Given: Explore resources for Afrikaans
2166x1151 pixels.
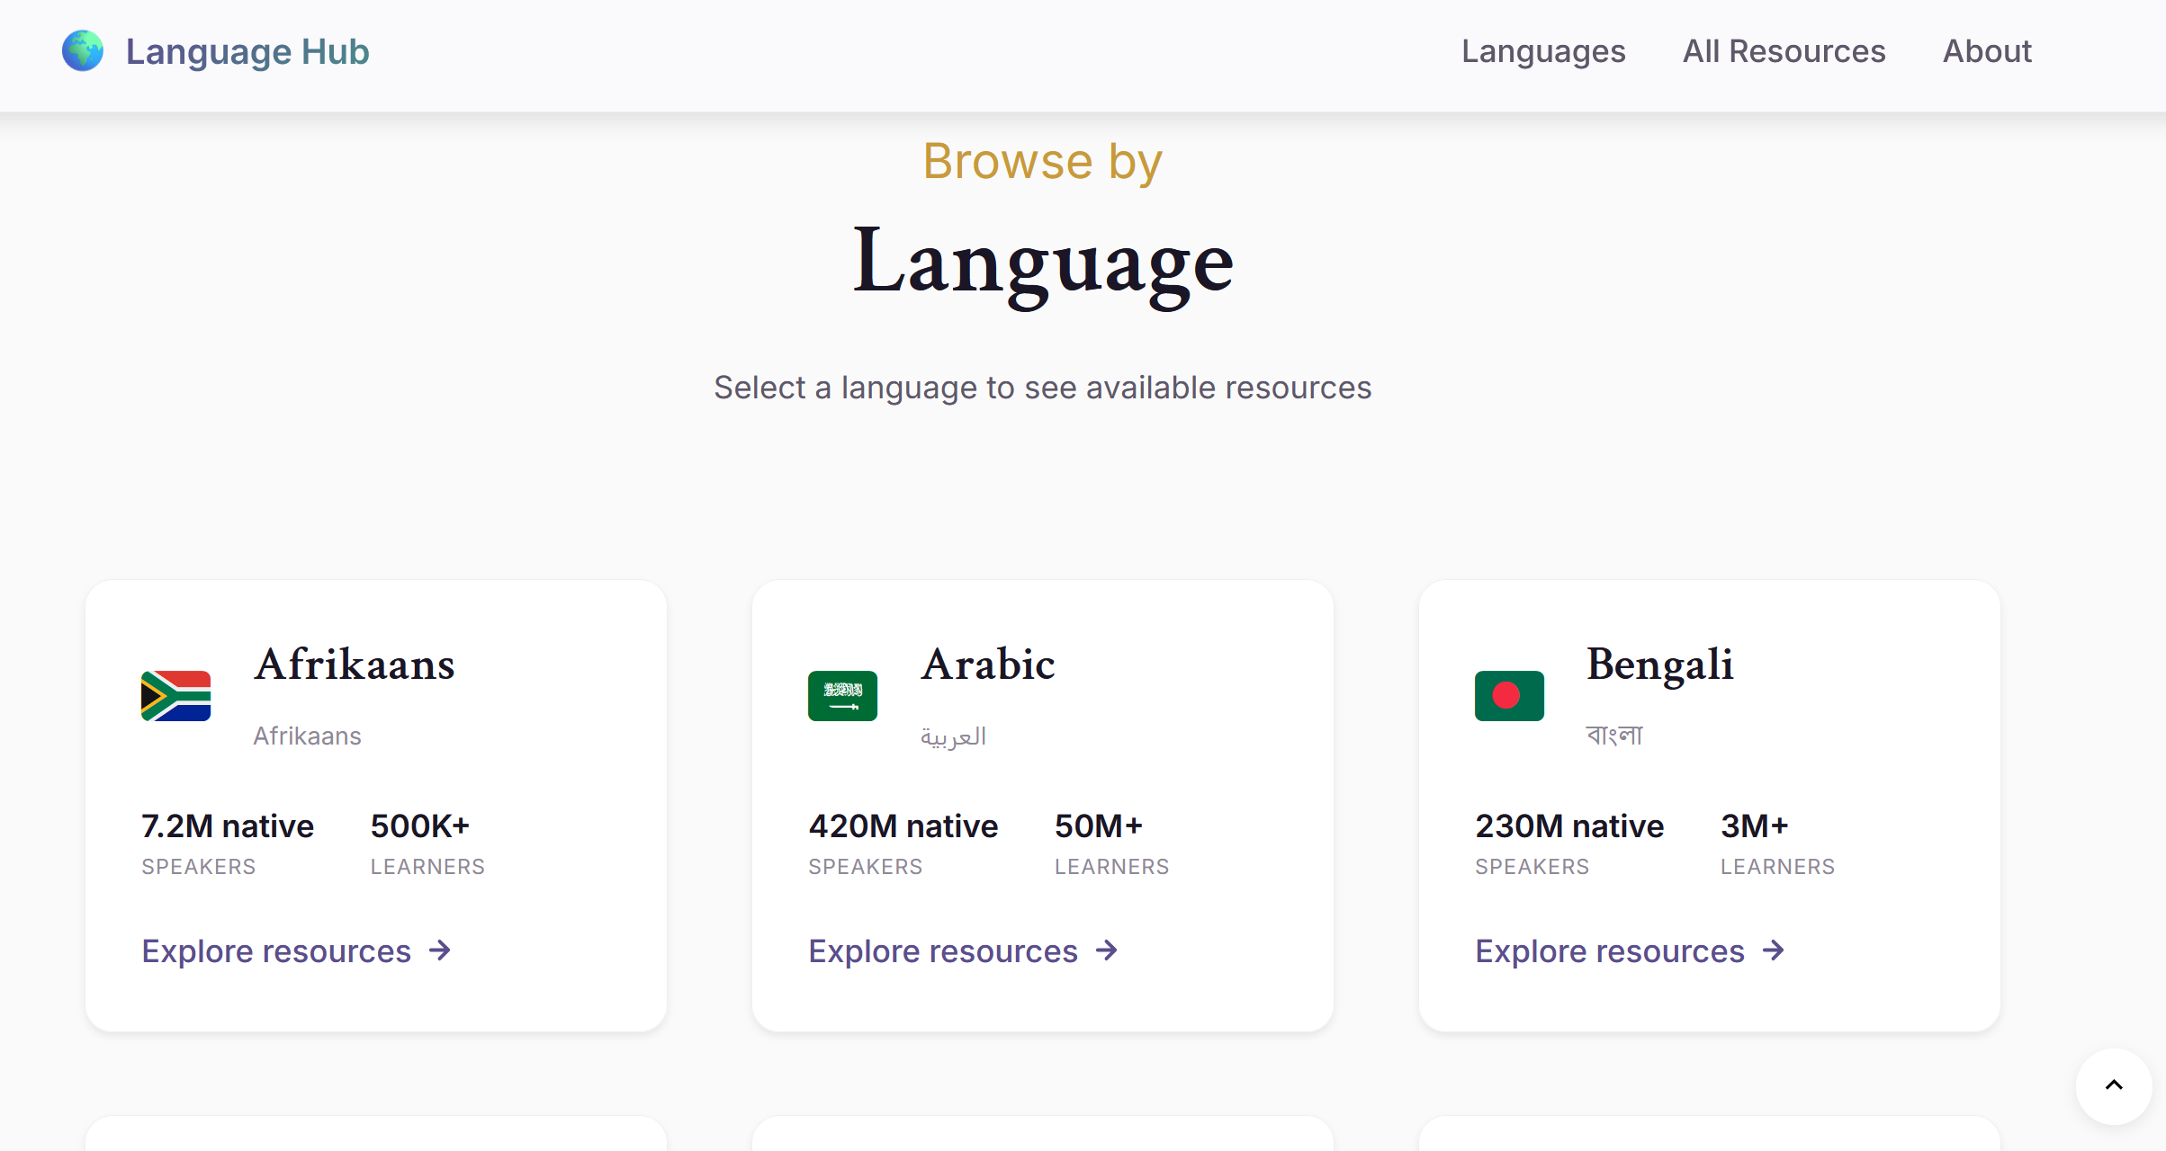Looking at the screenshot, I should pyautogui.click(x=276, y=951).
